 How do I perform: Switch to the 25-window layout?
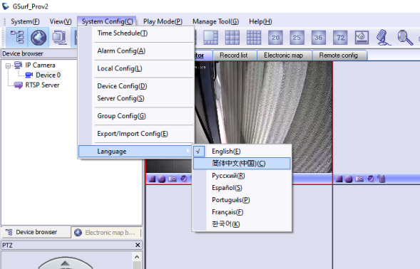tap(297, 38)
